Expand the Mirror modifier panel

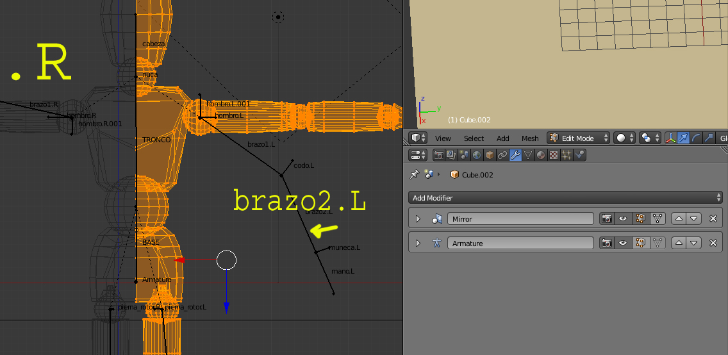click(417, 219)
